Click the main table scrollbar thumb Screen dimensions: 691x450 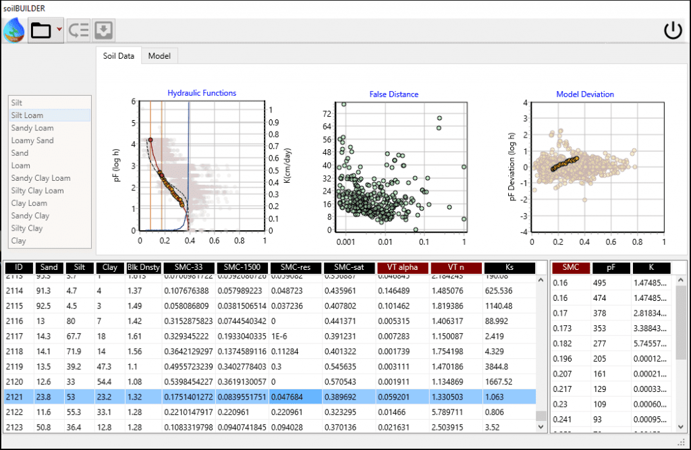tap(541, 416)
